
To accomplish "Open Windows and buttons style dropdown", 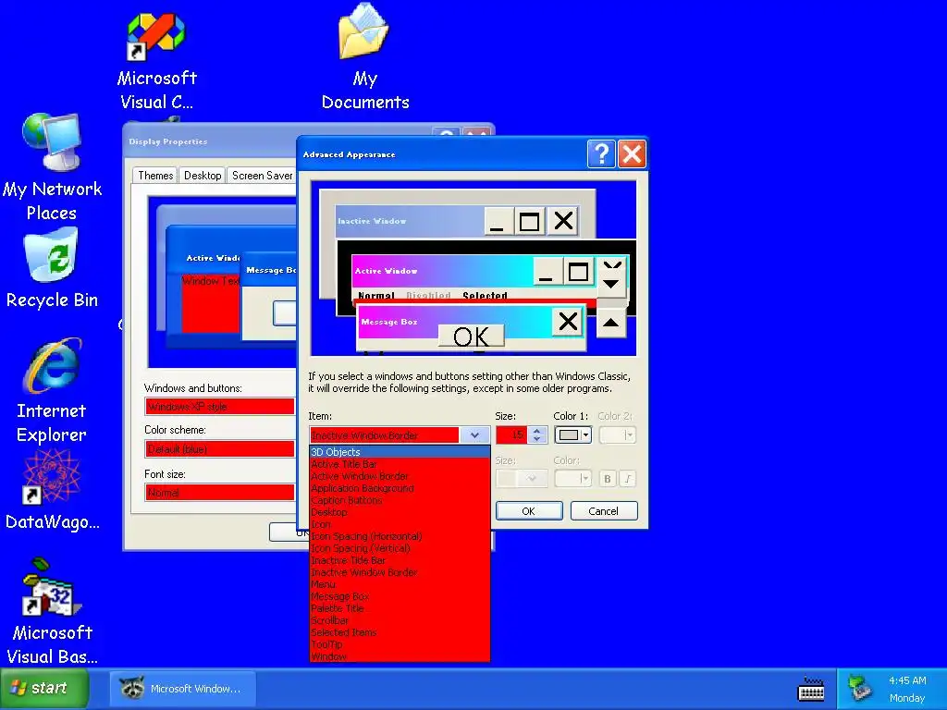I will pyautogui.click(x=220, y=407).
